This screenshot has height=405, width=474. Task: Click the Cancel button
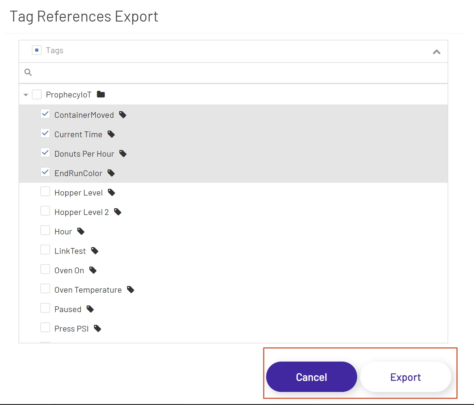coord(311,377)
